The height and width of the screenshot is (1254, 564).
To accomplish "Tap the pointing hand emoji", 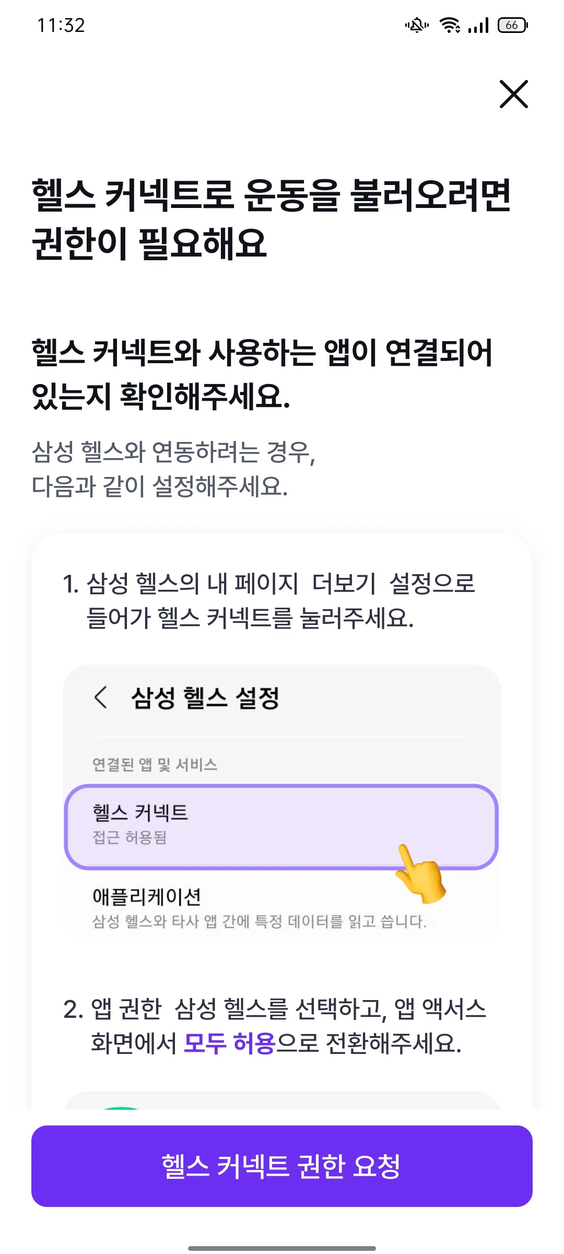I will point(420,874).
